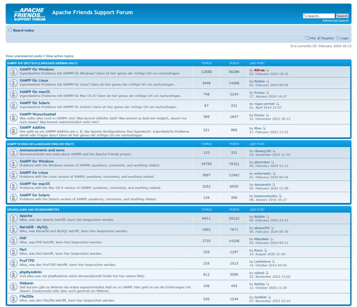Click the change font size icon
This screenshot has height=307, width=357.
(x=344, y=29)
